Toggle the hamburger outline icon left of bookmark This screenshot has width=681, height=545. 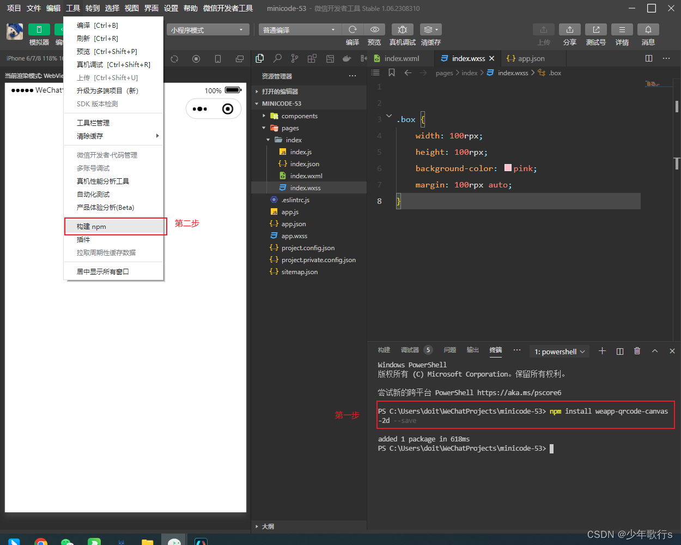tap(375, 72)
